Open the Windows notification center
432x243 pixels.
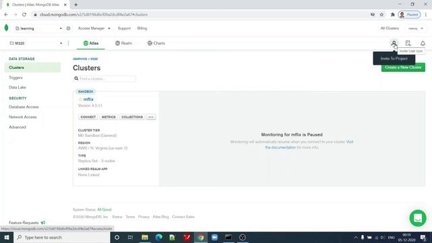coord(423,237)
